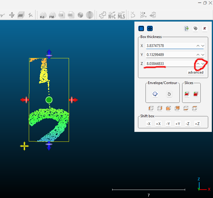This screenshot has height=198, width=213.
Task: Extract the envelope/contour polygon
Action: click(x=155, y=94)
